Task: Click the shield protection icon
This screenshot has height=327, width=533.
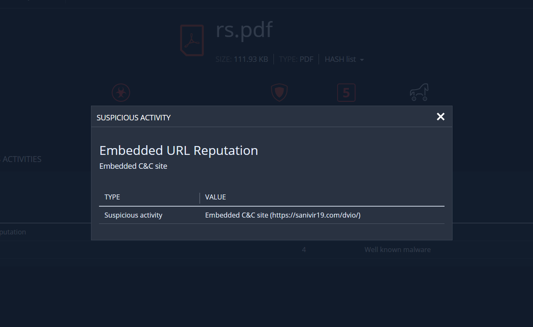Action: [279, 93]
